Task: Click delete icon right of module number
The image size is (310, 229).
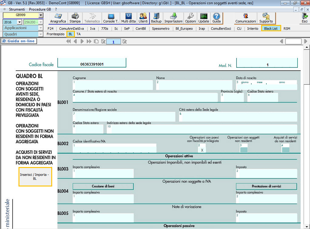Action: pyautogui.click(x=125, y=41)
